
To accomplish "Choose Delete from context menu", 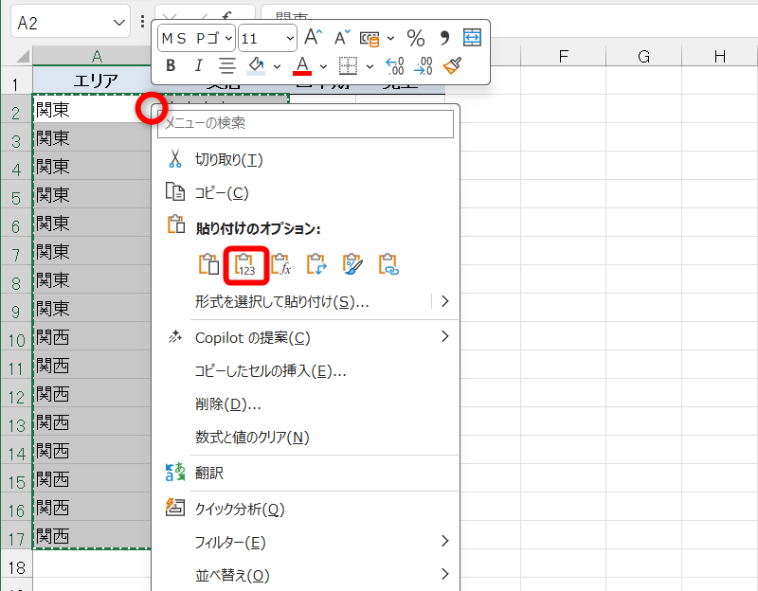I will [x=305, y=404].
